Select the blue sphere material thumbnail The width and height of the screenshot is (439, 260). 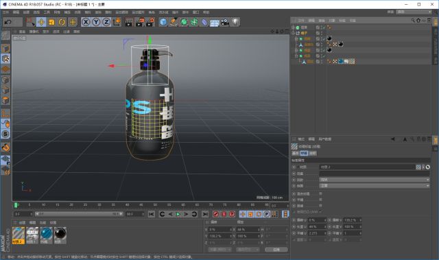(x=47, y=235)
